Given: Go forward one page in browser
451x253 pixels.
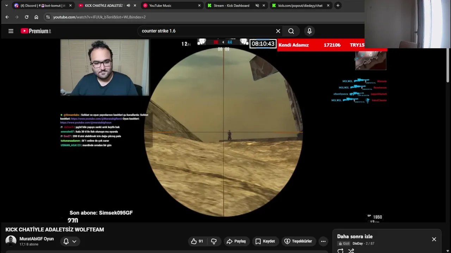Looking at the screenshot, I should tap(17, 17).
